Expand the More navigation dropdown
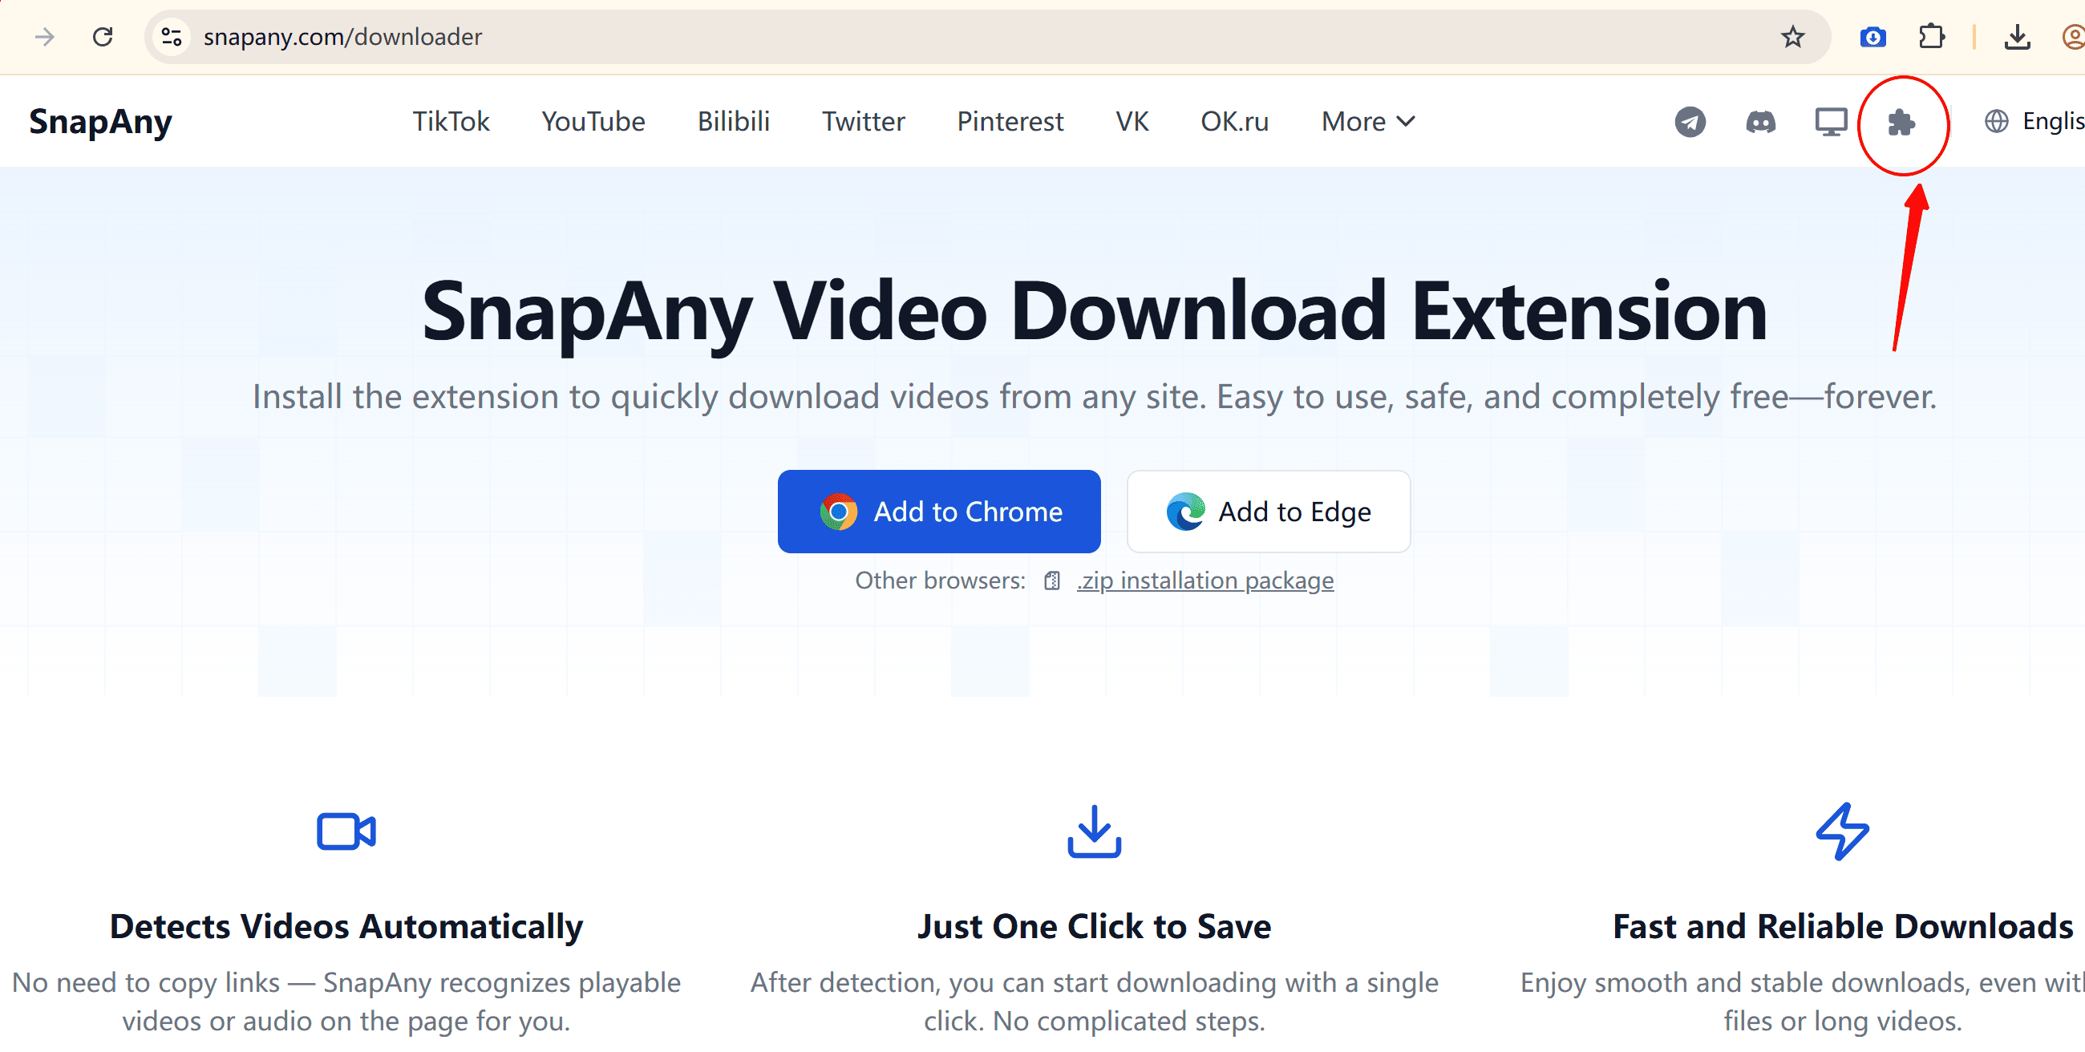 tap(1367, 121)
